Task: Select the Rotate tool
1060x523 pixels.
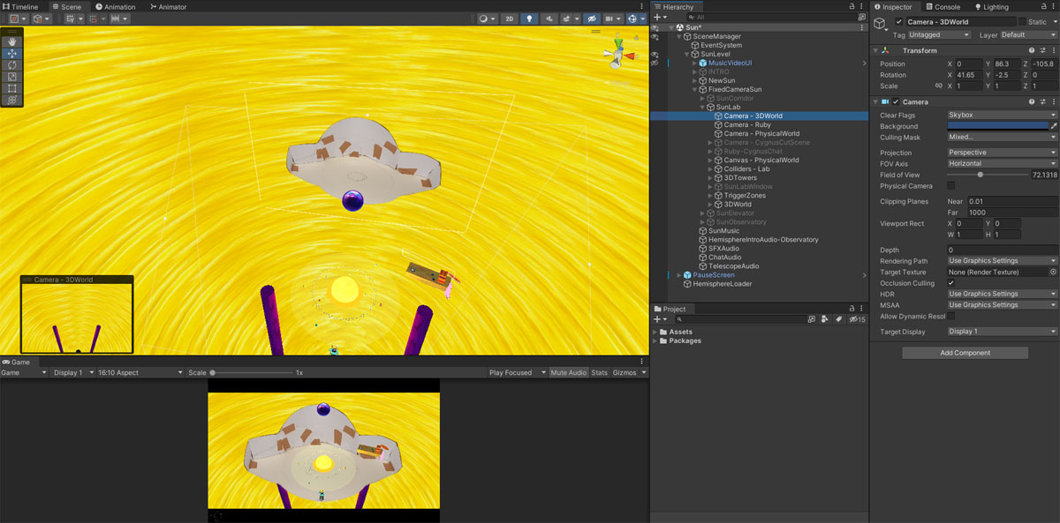Action: click(x=11, y=65)
